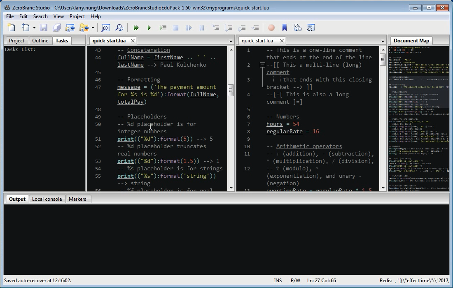Open the Watch window icon
Viewport: 453px width, 288px height.
pos(311,28)
